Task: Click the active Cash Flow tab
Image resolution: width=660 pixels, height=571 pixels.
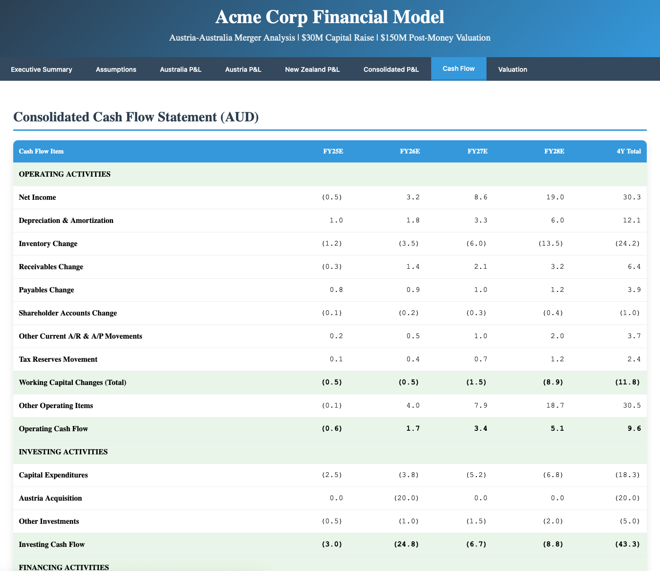Action: 458,68
